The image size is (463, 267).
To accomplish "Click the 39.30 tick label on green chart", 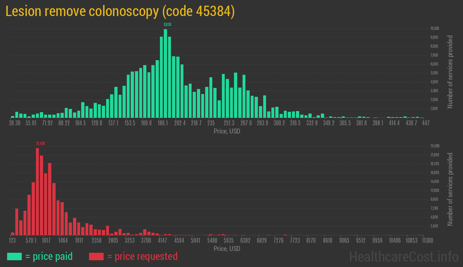I will [15, 123].
